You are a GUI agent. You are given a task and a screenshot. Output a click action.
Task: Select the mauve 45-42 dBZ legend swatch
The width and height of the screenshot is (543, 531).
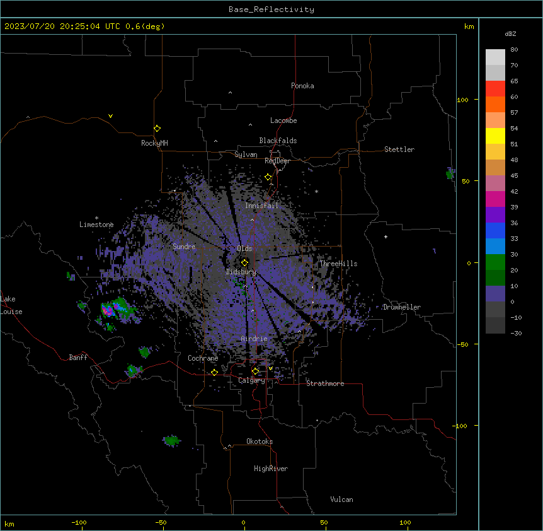tap(495, 183)
